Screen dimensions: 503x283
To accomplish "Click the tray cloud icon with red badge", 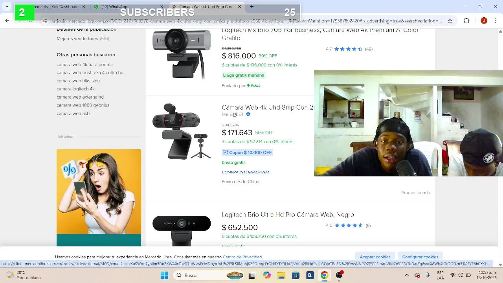I will coord(417,275).
